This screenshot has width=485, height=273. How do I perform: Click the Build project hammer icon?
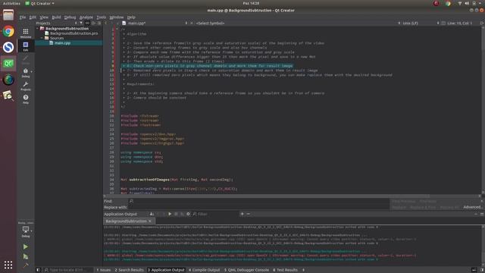[25, 265]
